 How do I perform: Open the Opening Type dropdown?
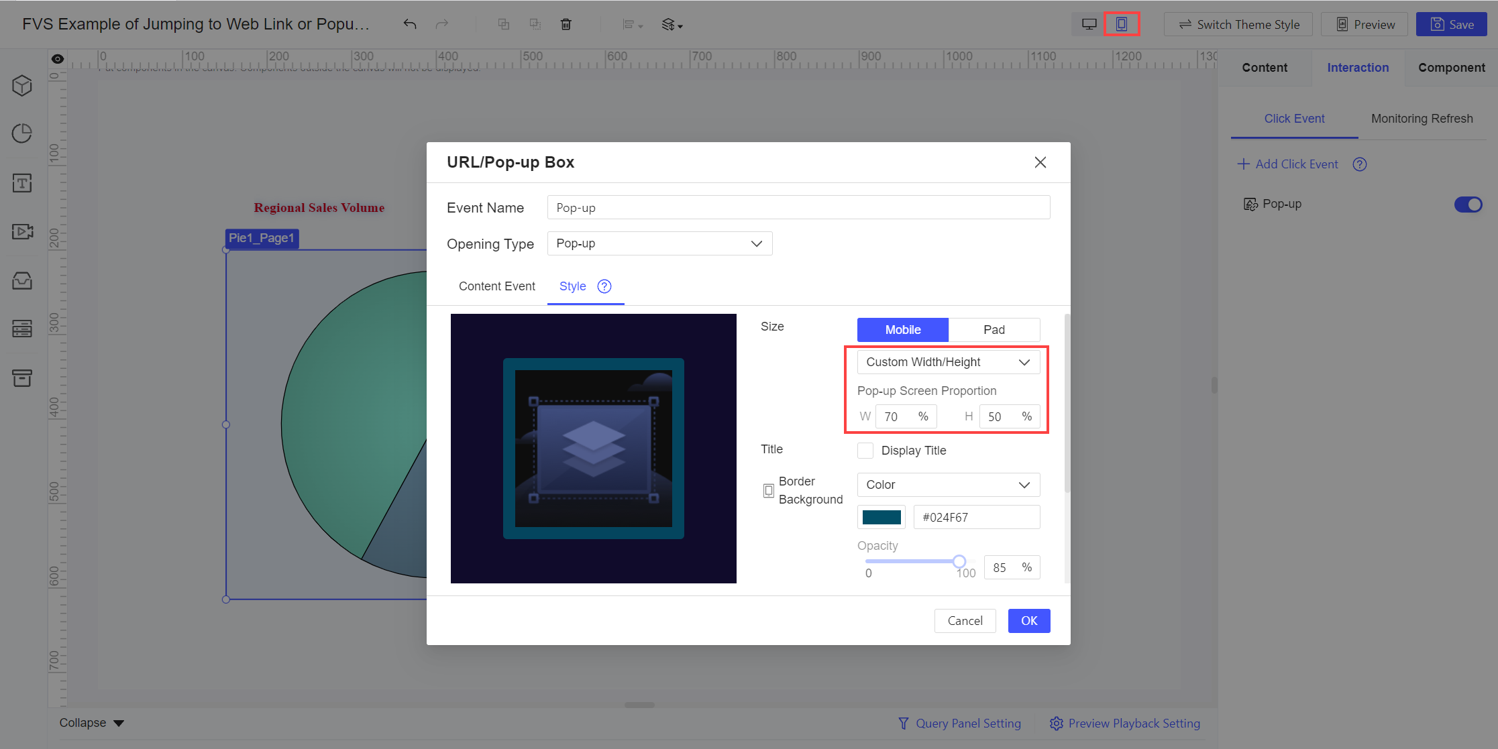click(659, 243)
